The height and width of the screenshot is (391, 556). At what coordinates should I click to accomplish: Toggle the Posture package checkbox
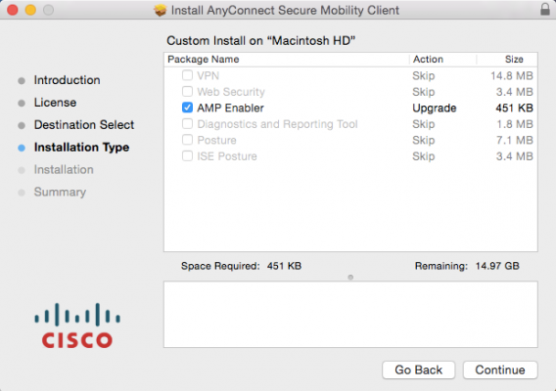(x=187, y=140)
